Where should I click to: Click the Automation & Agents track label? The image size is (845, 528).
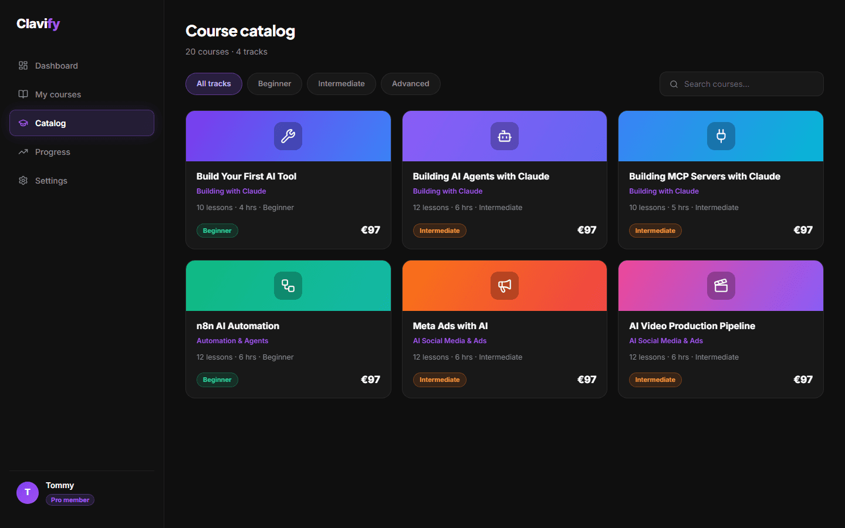tap(232, 341)
